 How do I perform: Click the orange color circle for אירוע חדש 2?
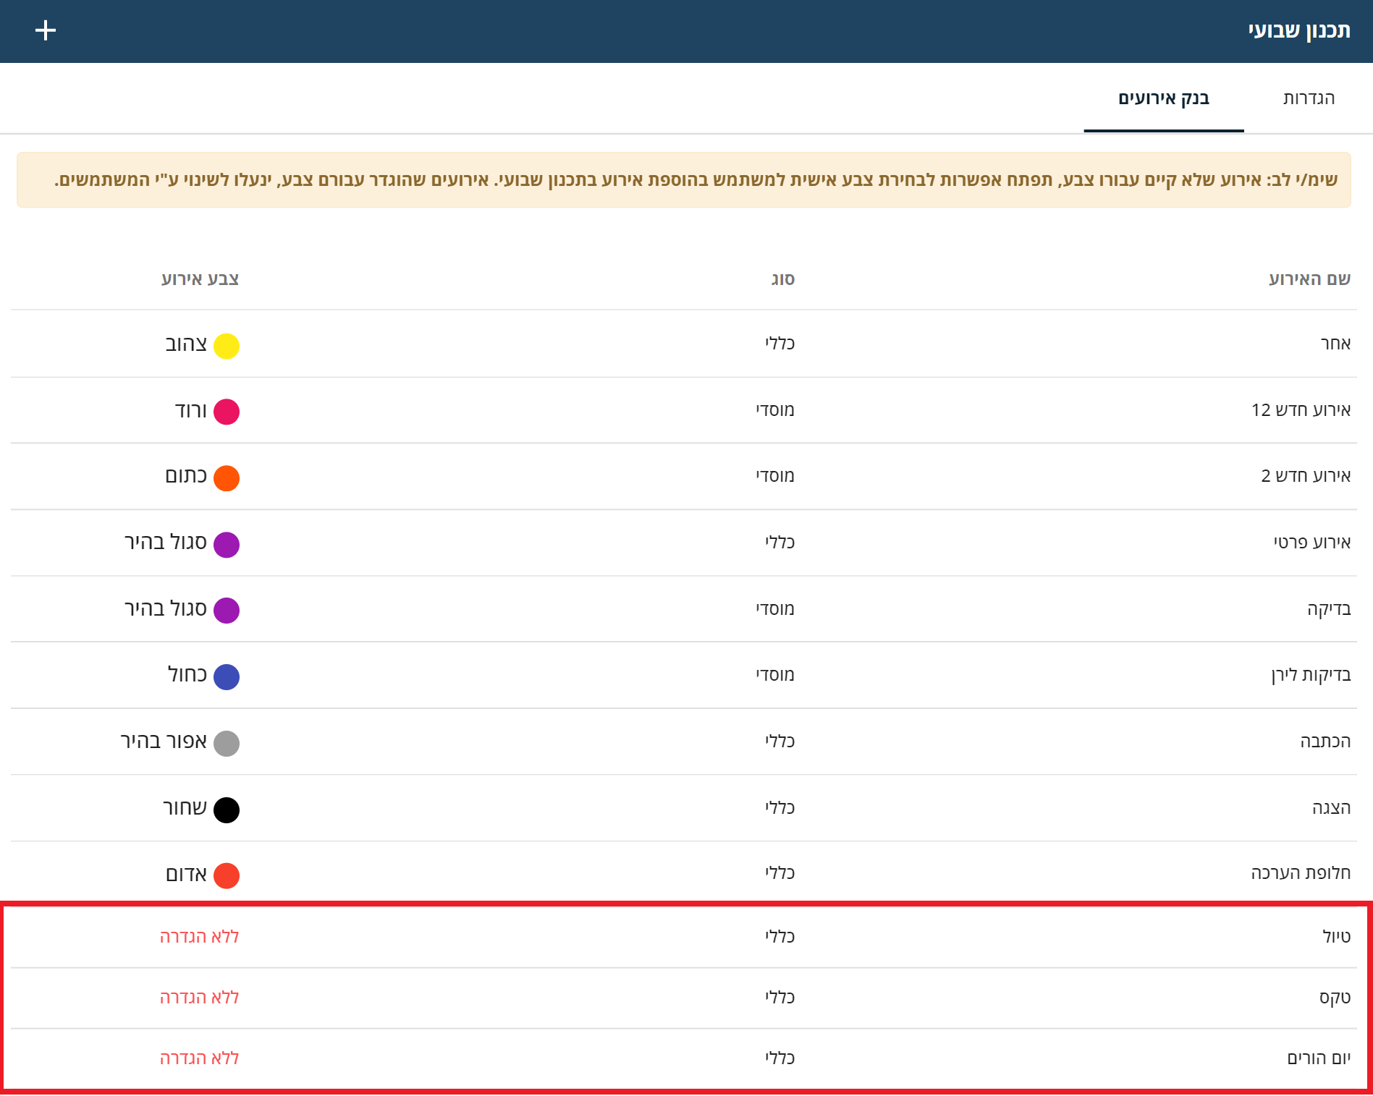point(227,478)
